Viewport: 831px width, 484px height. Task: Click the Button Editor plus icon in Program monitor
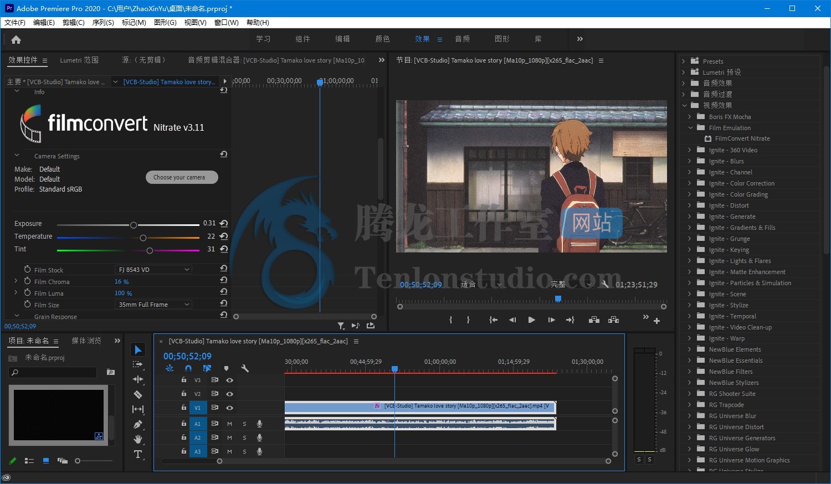(x=656, y=321)
